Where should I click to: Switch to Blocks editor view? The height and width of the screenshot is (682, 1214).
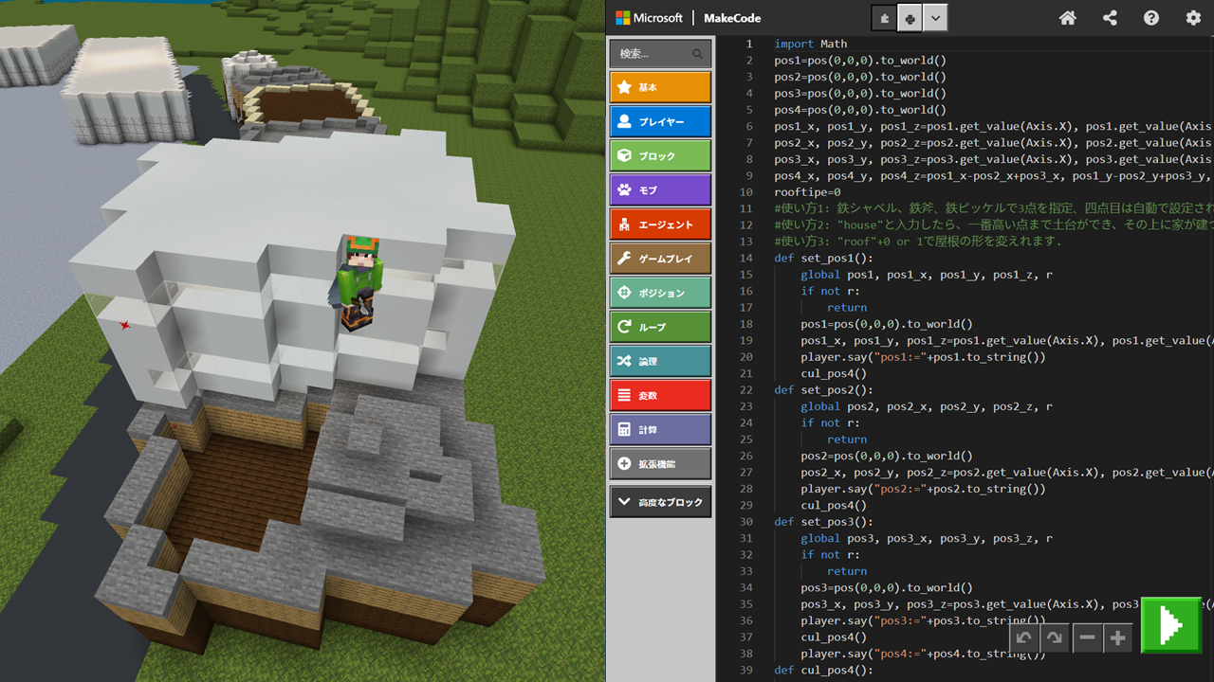(884, 18)
